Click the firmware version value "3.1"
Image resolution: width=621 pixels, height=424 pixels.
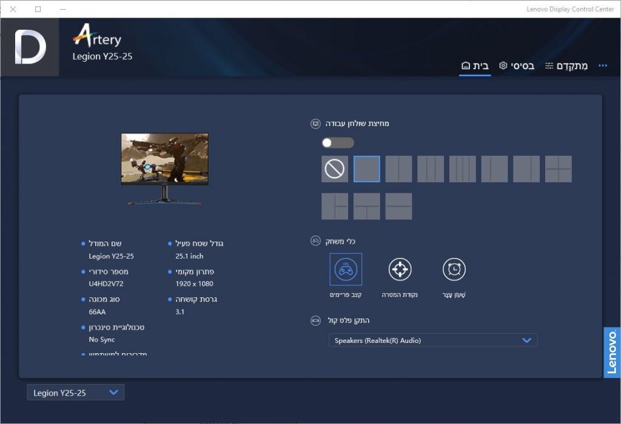(180, 312)
